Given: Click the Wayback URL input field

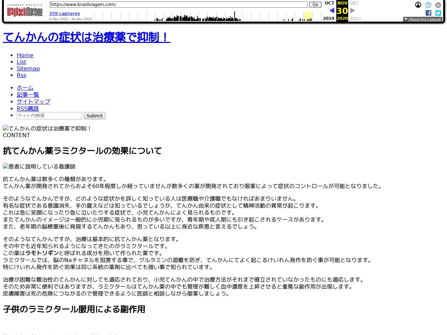Looking at the screenshot, I should click(178, 5).
